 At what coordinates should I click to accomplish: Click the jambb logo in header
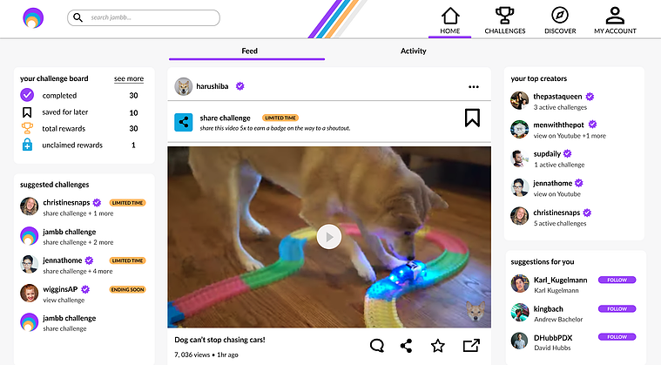pyautogui.click(x=33, y=18)
